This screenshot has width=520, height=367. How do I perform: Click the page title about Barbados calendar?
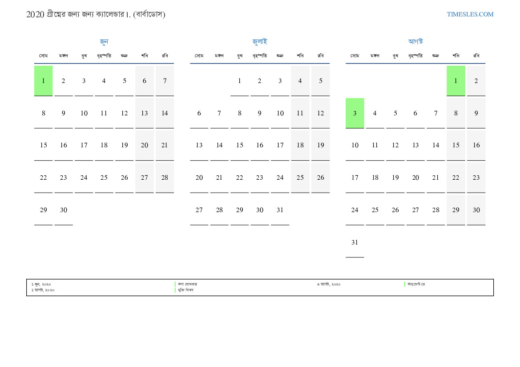pyautogui.click(x=96, y=14)
